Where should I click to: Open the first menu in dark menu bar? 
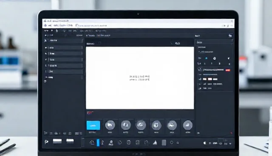point(46,31)
